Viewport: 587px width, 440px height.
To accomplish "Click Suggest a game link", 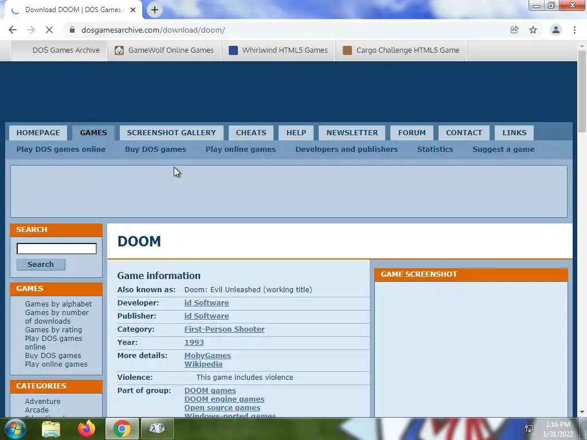I will 503,150.
